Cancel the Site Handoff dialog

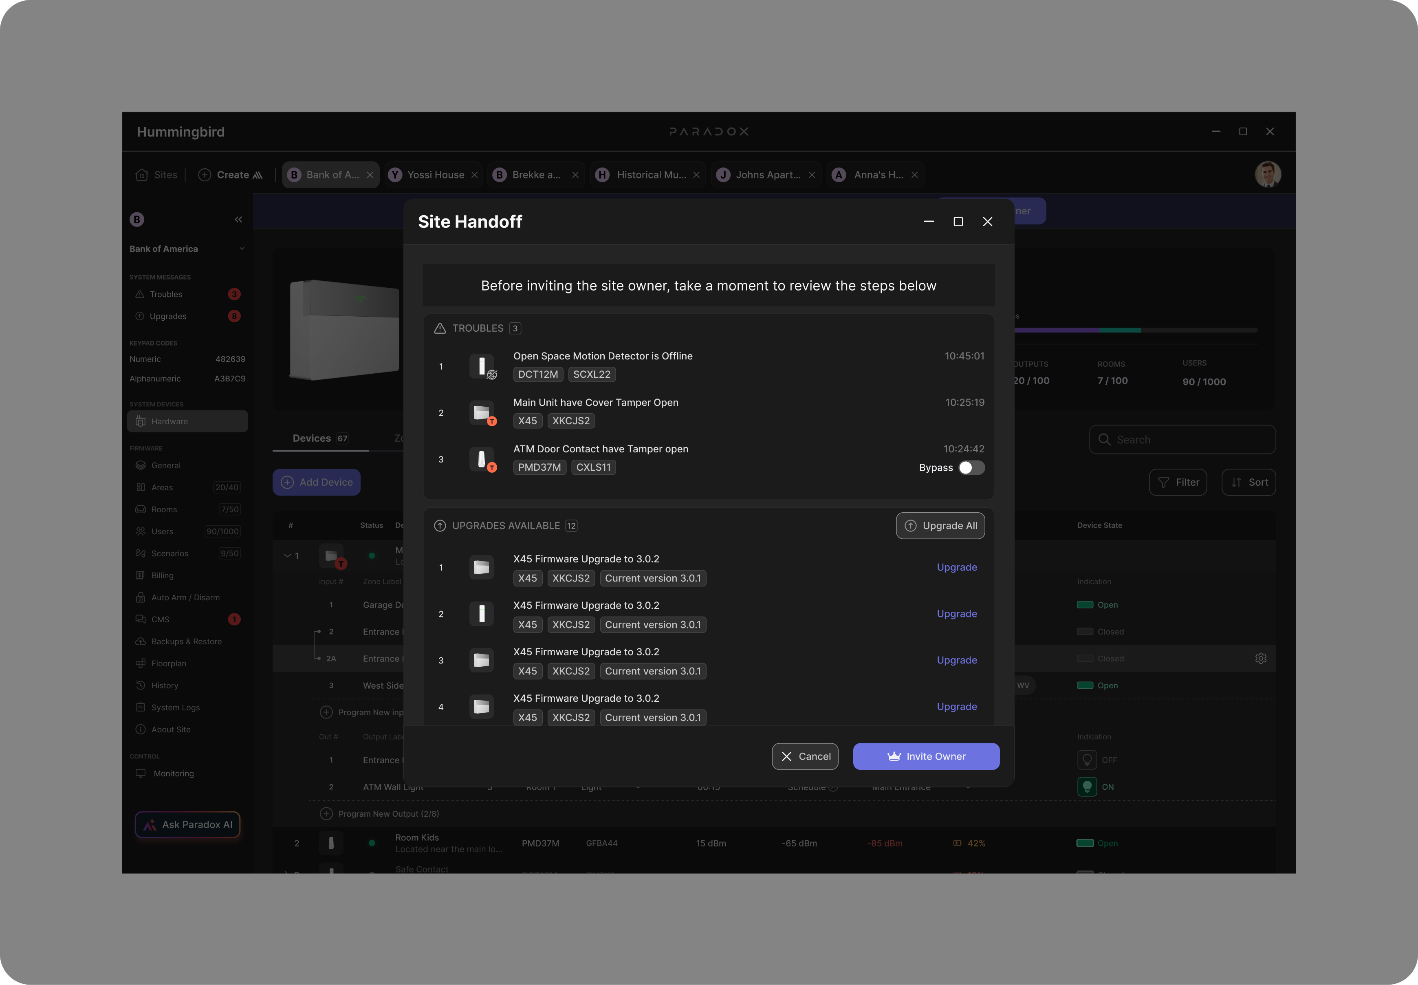point(805,757)
